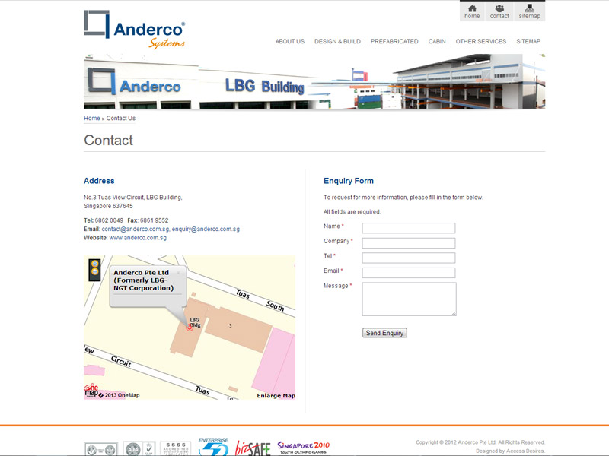Viewport: 609px width, 456px height.
Task: Open the www.anderco.com.sg website link
Action: 138,238
